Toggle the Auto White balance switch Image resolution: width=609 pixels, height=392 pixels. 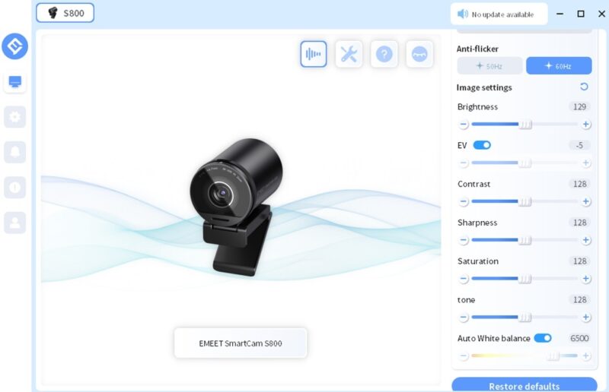[x=543, y=338]
